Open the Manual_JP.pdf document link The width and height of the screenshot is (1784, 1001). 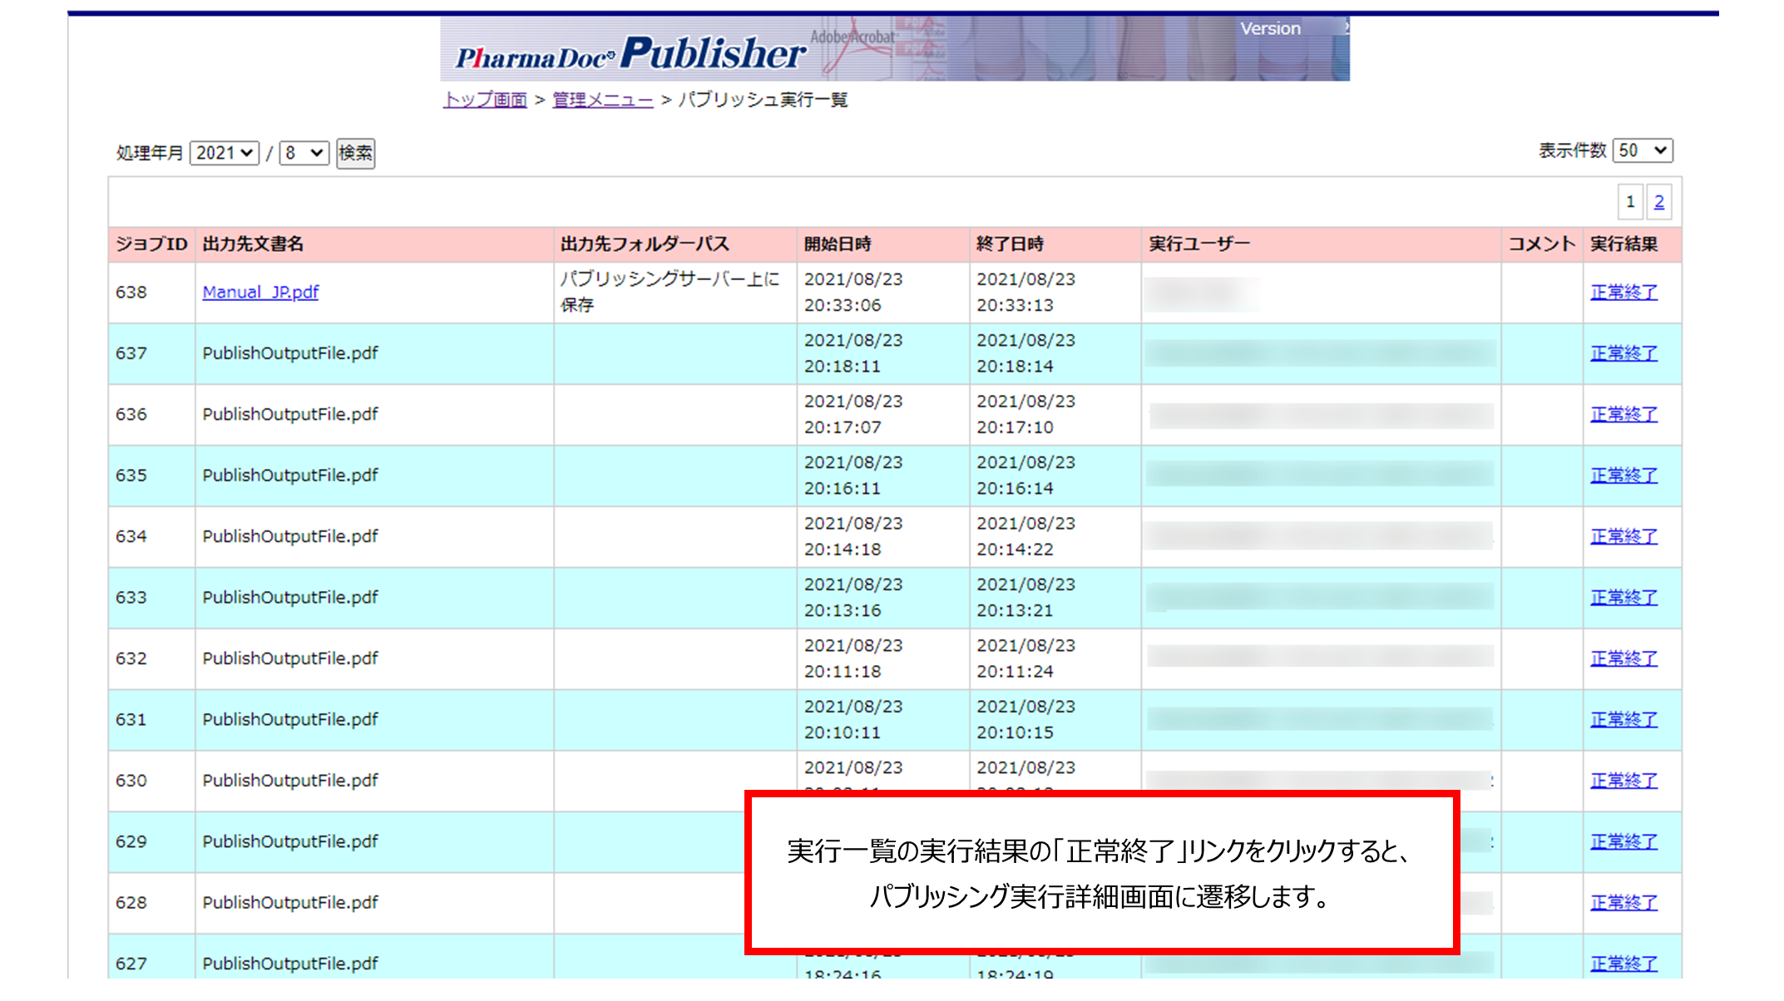260,292
